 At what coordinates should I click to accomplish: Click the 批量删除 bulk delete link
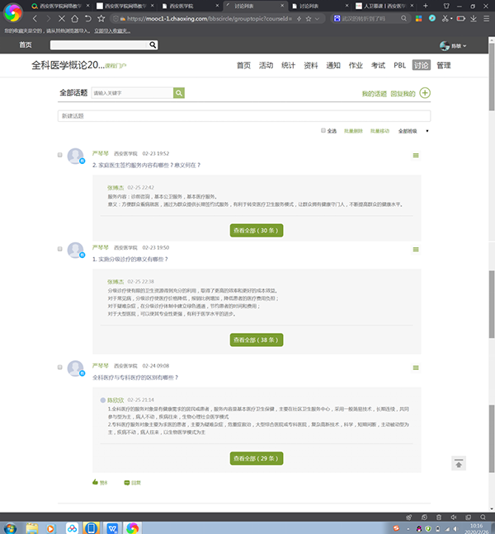point(353,130)
